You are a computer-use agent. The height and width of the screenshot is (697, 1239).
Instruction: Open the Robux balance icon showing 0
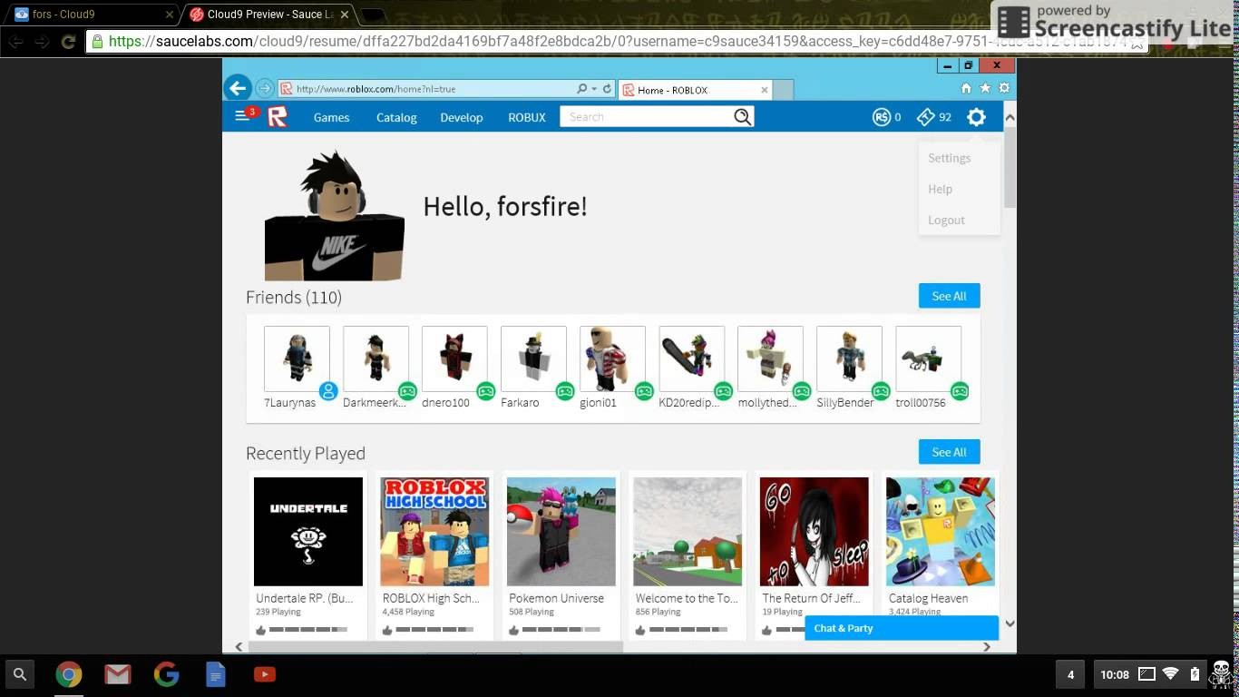click(882, 117)
